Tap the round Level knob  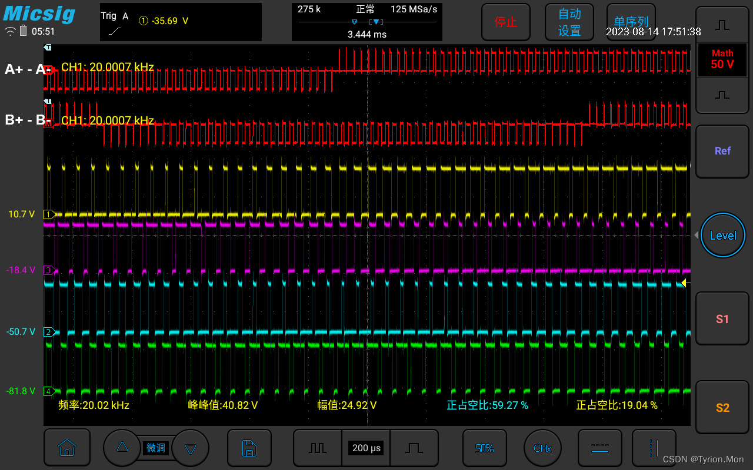pyautogui.click(x=722, y=235)
